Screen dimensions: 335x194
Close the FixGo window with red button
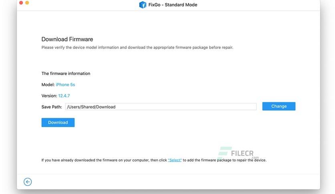[21, 3]
